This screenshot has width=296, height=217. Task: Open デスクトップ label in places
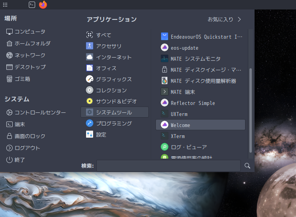[x=30, y=67]
